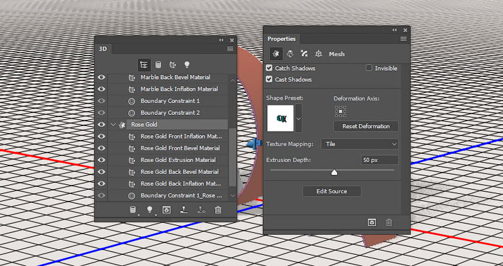Open the 3D panel flyout menu
The width and height of the screenshot is (503, 266).
click(x=230, y=49)
